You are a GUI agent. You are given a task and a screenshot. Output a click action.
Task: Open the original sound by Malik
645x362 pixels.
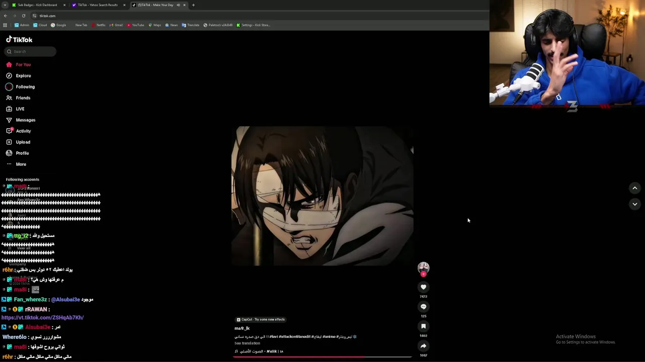coord(259,351)
